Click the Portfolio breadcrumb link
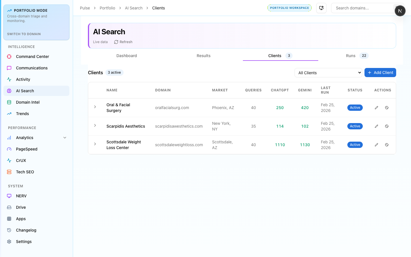 107,8
